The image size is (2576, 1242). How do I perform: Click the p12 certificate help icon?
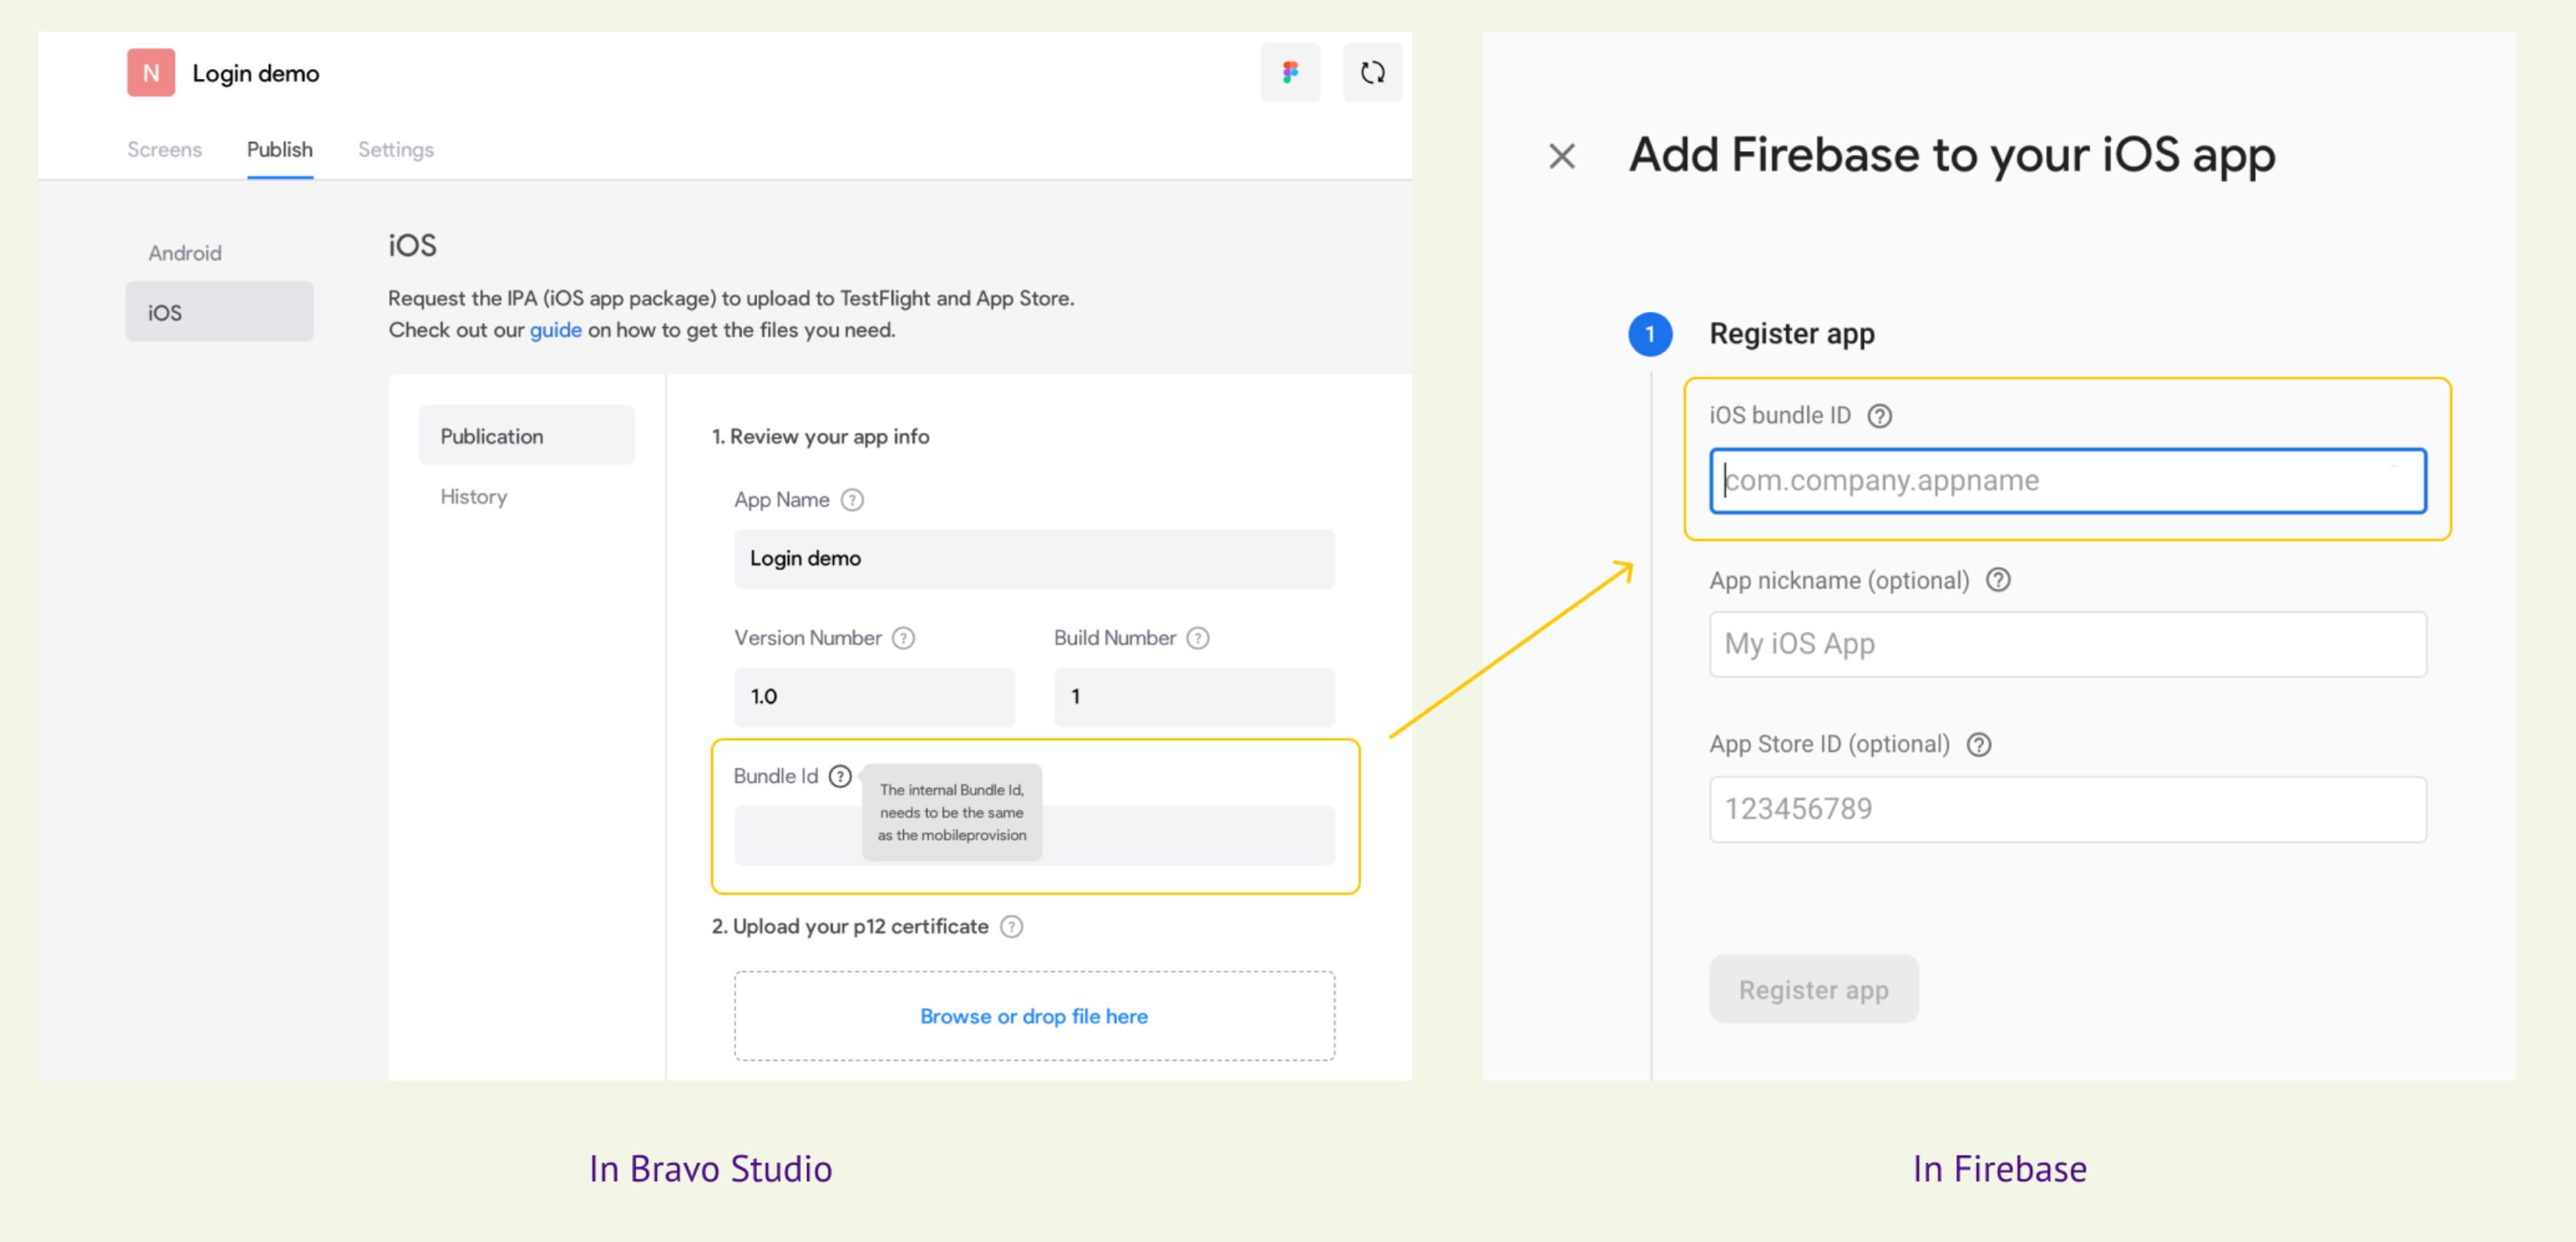point(1012,926)
